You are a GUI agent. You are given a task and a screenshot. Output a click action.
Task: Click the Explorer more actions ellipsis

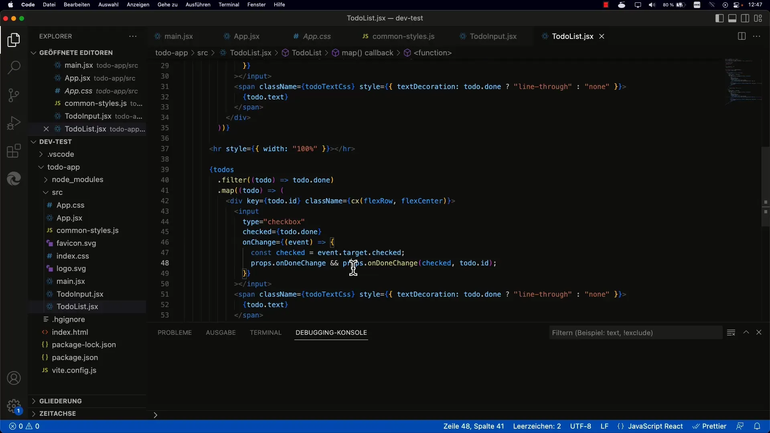tap(133, 36)
